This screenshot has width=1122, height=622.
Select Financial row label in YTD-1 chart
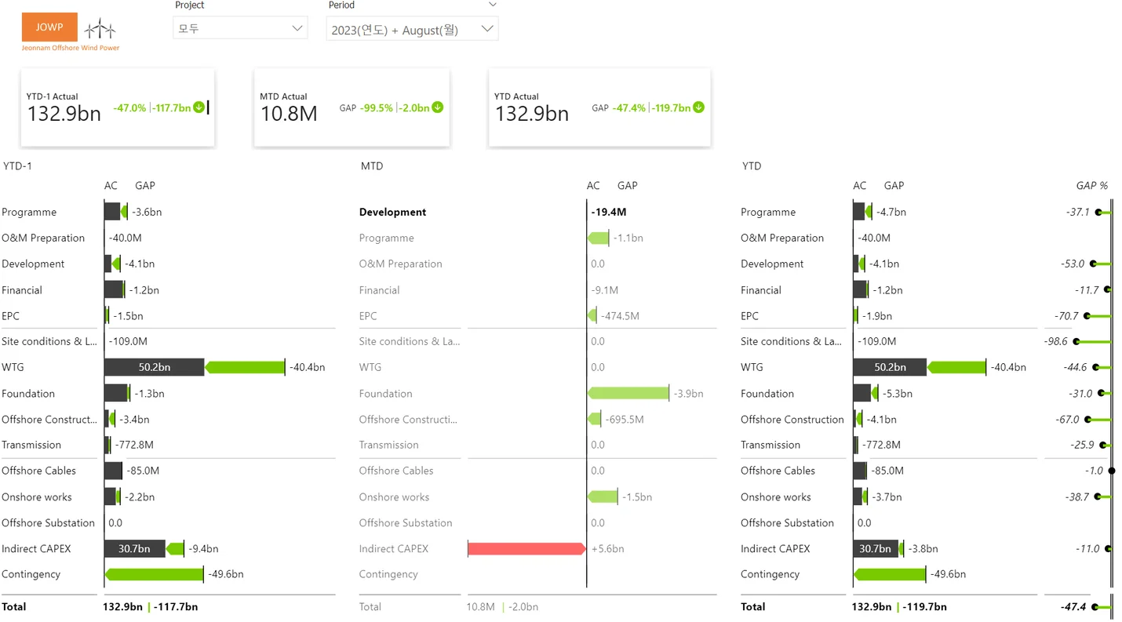click(22, 290)
